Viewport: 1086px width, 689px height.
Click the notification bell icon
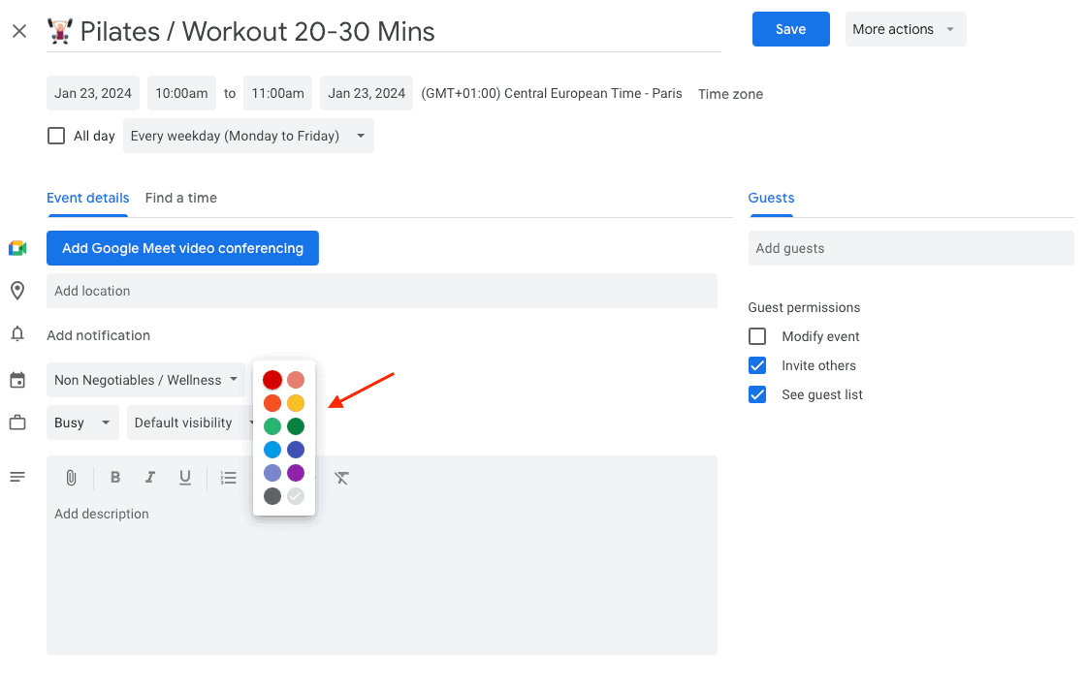17,334
